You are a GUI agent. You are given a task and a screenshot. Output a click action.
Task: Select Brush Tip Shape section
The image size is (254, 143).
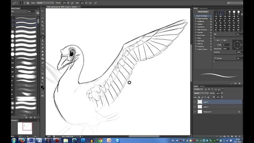(x=203, y=16)
